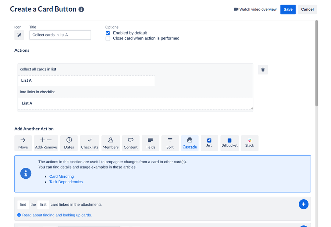Open the List A dropdown under collect cards

(x=86, y=80)
